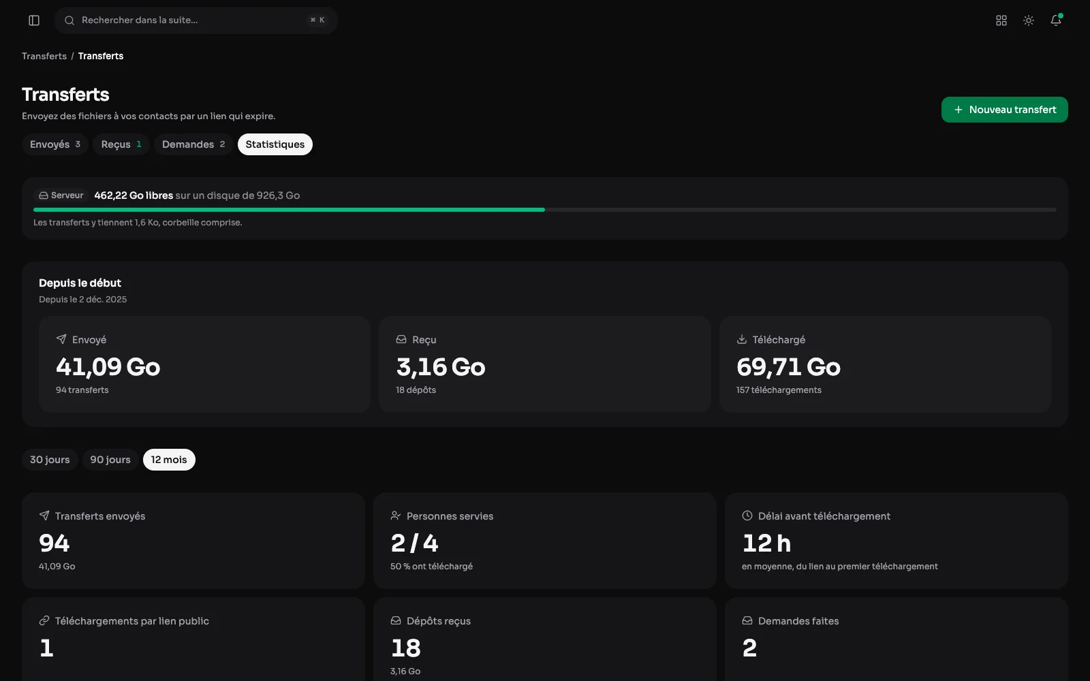The height and width of the screenshot is (681, 1090).
Task: Click the Depuis le 2 déc. 2025 text
Action: [x=83, y=300]
